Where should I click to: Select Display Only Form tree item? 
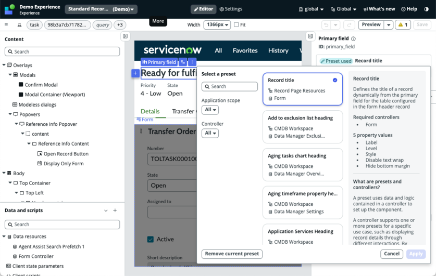coord(64,164)
